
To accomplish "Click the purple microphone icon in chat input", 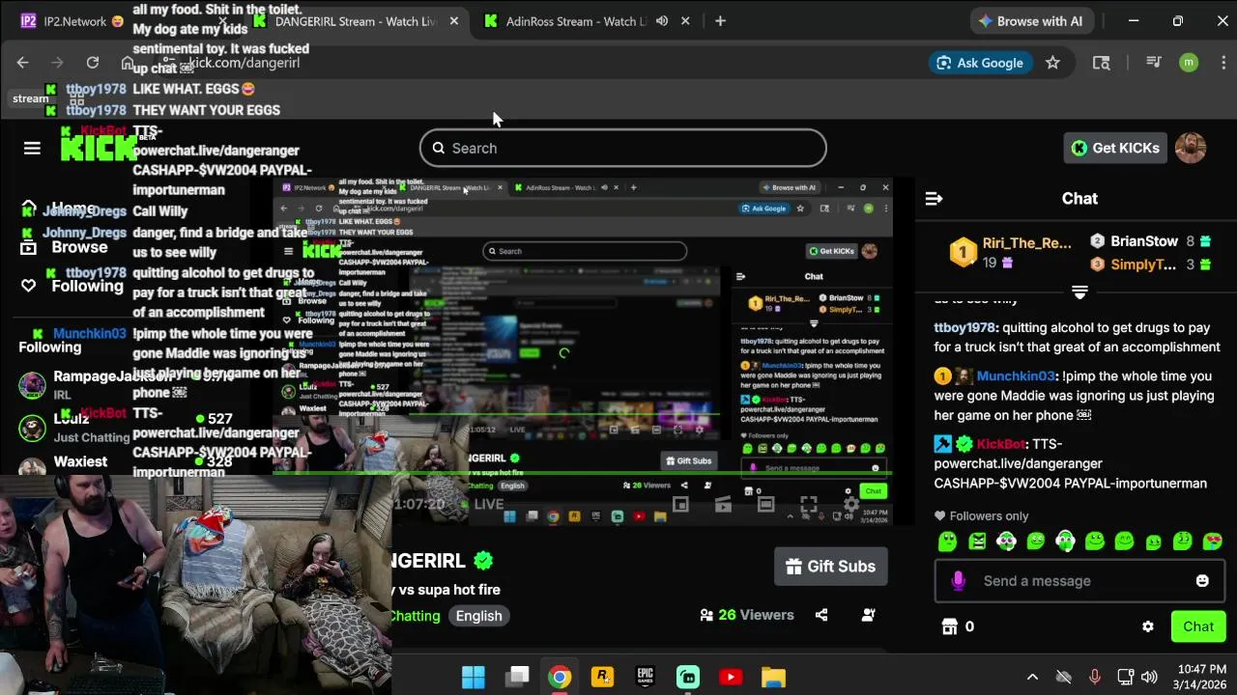I will click(x=958, y=581).
